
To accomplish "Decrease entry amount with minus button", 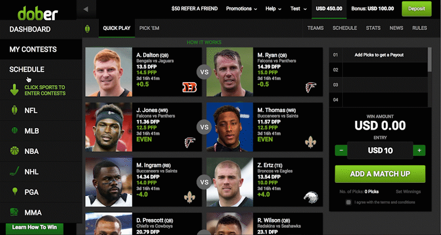I will click(x=341, y=150).
